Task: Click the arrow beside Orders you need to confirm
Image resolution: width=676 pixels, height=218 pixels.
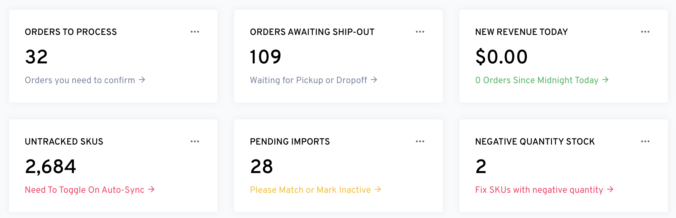Action: (142, 80)
